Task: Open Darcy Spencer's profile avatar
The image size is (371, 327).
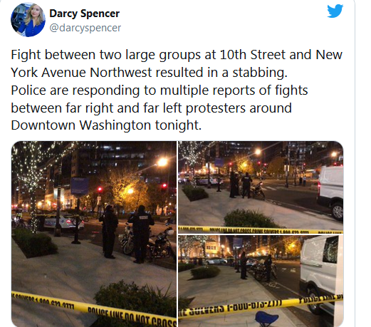Action: tap(28, 20)
